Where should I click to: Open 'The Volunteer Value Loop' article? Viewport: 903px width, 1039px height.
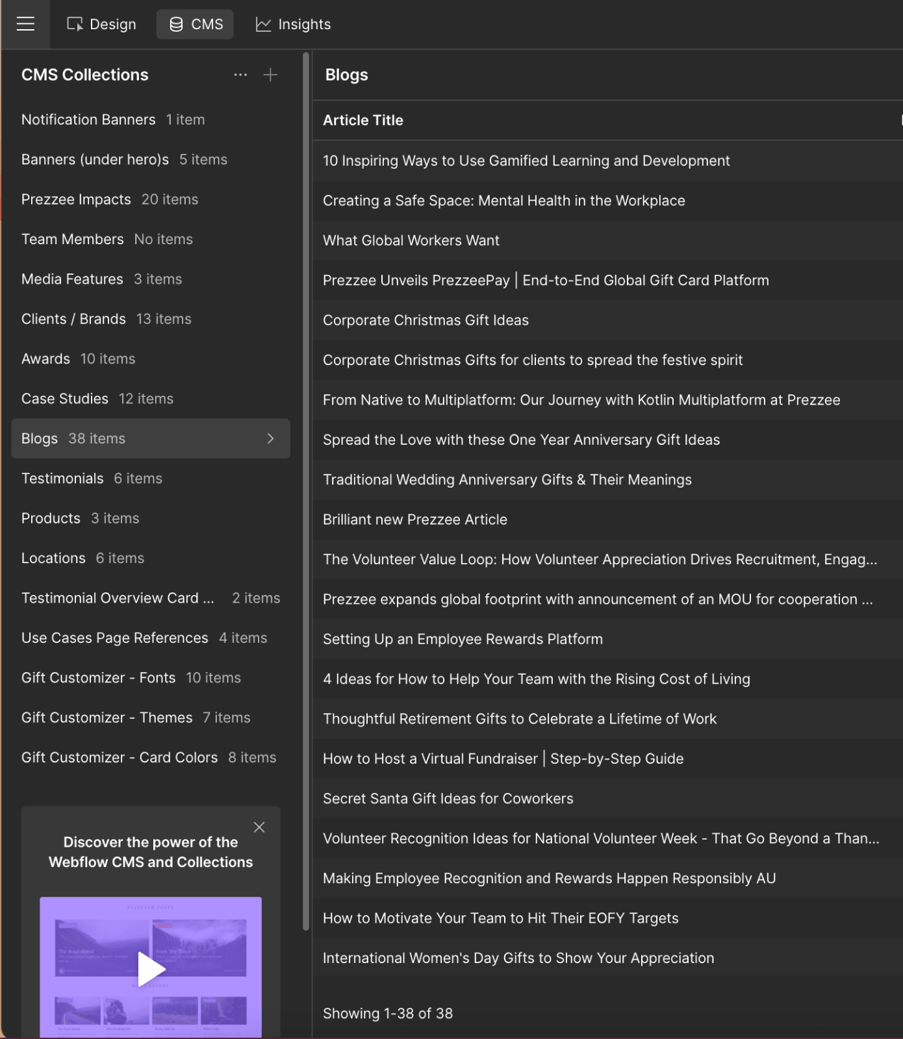[x=608, y=560]
